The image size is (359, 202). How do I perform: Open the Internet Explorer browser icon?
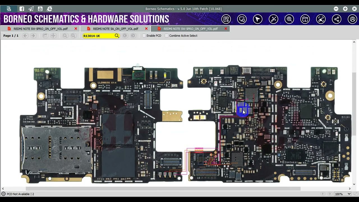49,9
